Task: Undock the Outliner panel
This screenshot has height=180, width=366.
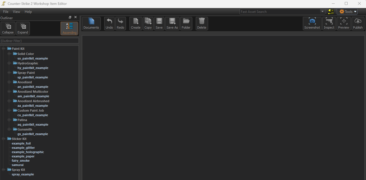Action: (x=70, y=17)
